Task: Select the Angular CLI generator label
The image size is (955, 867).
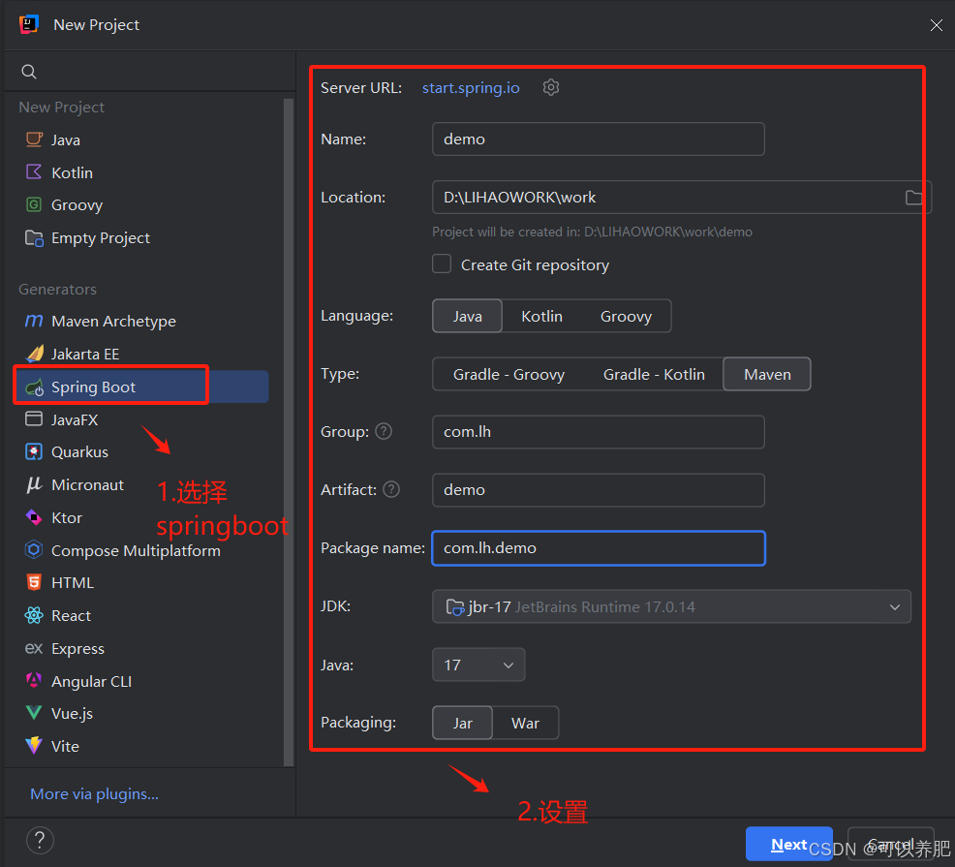Action: 91,681
